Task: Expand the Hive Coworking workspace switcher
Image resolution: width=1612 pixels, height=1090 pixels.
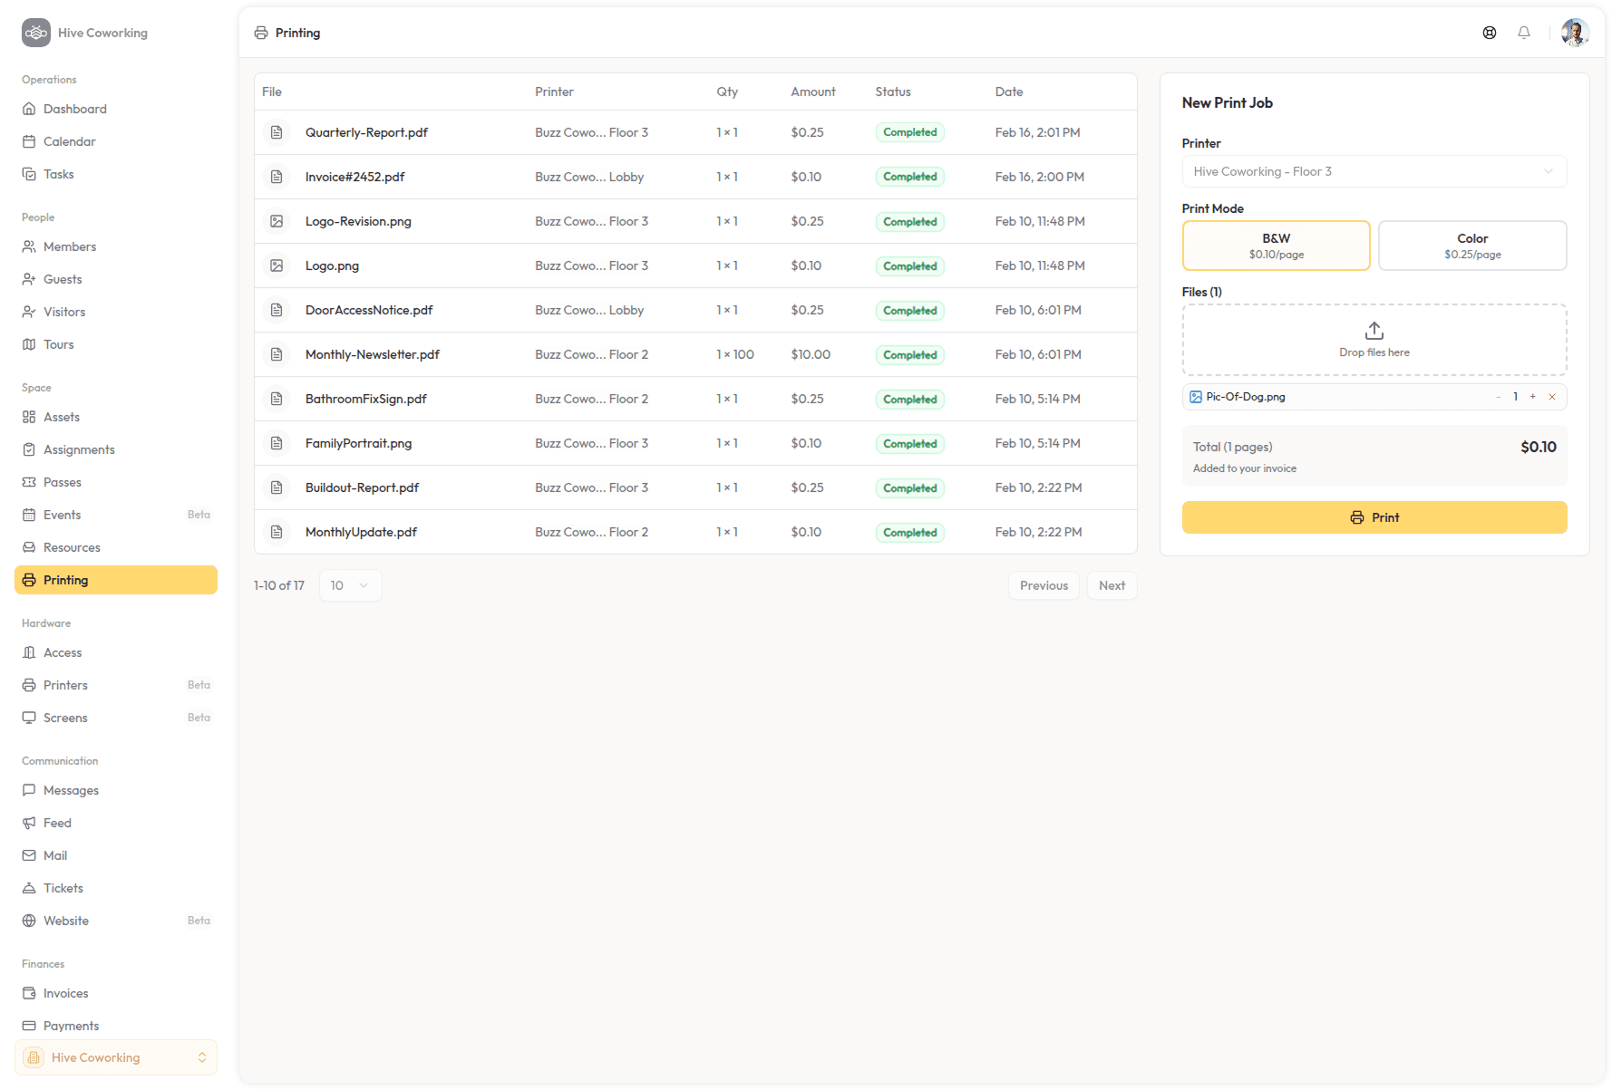Action: 116,1057
